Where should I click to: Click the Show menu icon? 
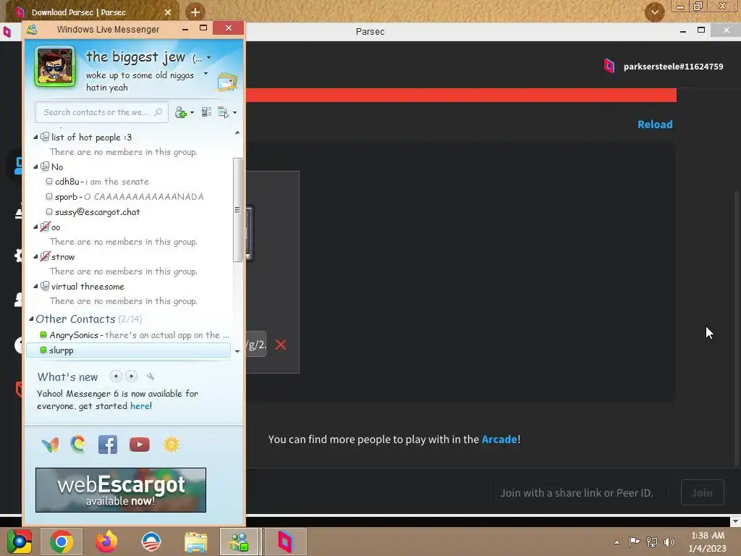[223, 112]
